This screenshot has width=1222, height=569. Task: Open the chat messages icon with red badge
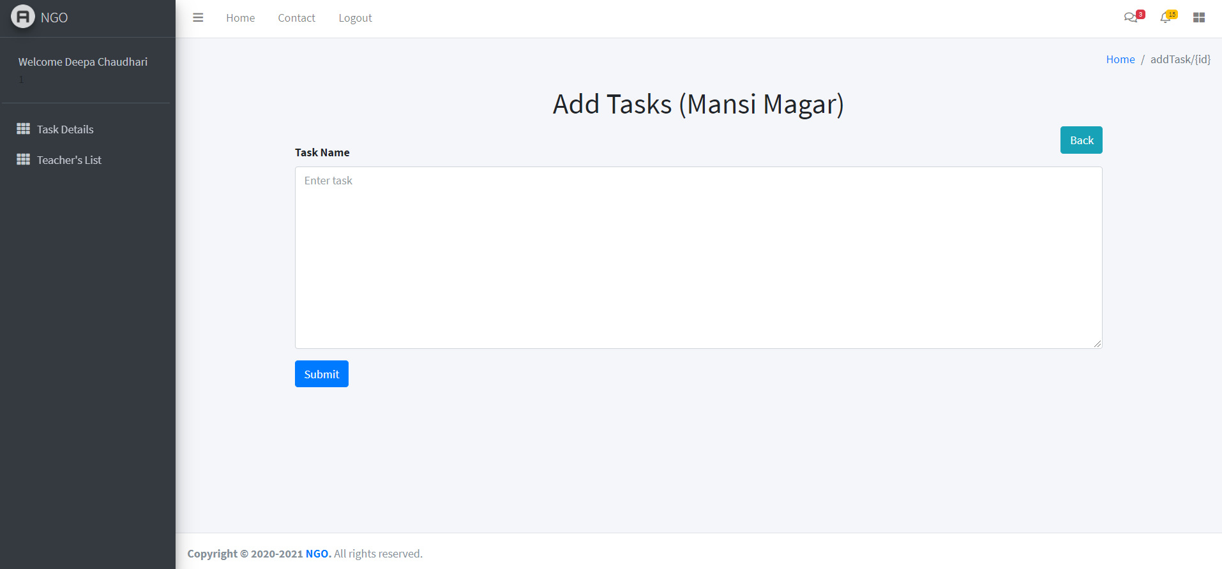click(x=1131, y=18)
